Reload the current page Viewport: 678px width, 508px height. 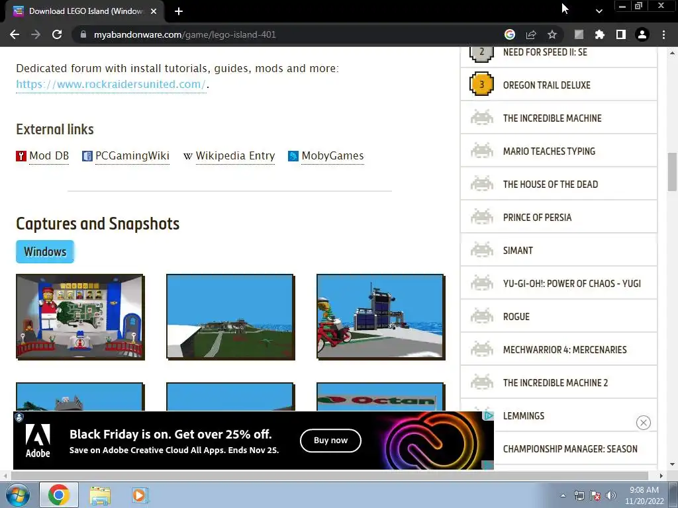click(57, 34)
